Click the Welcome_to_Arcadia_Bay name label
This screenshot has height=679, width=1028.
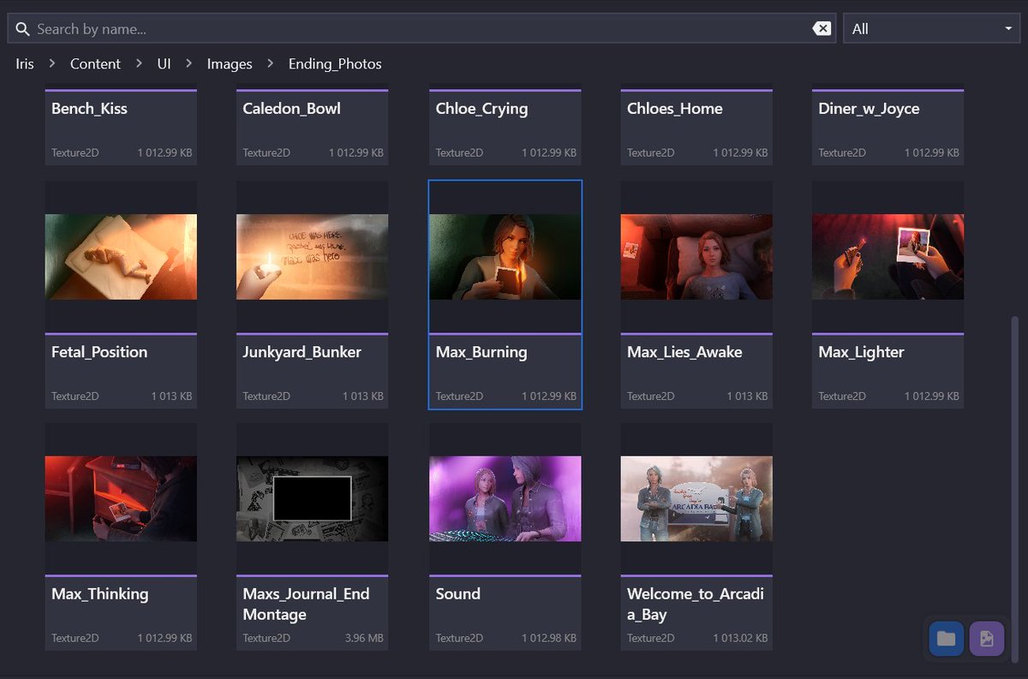click(695, 604)
